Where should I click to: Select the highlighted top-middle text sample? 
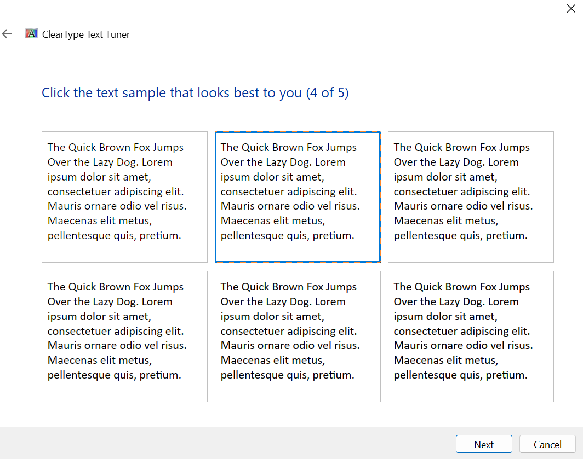[x=298, y=196]
